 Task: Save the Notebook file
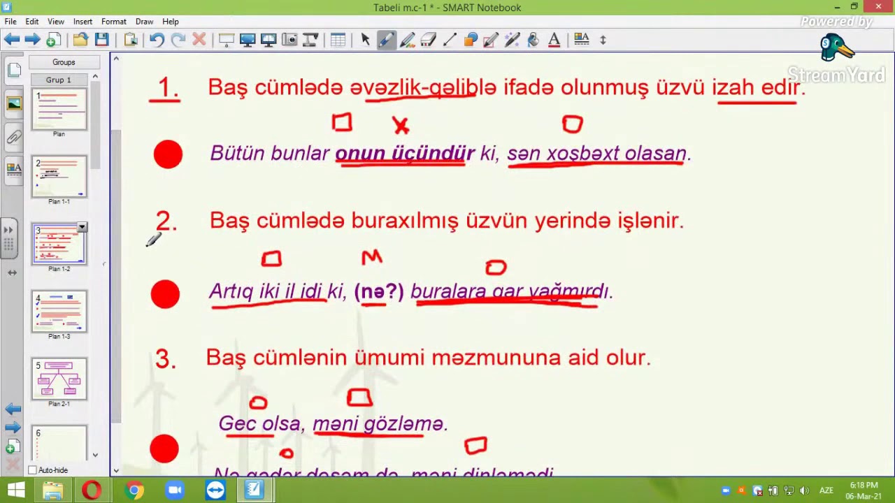click(101, 40)
